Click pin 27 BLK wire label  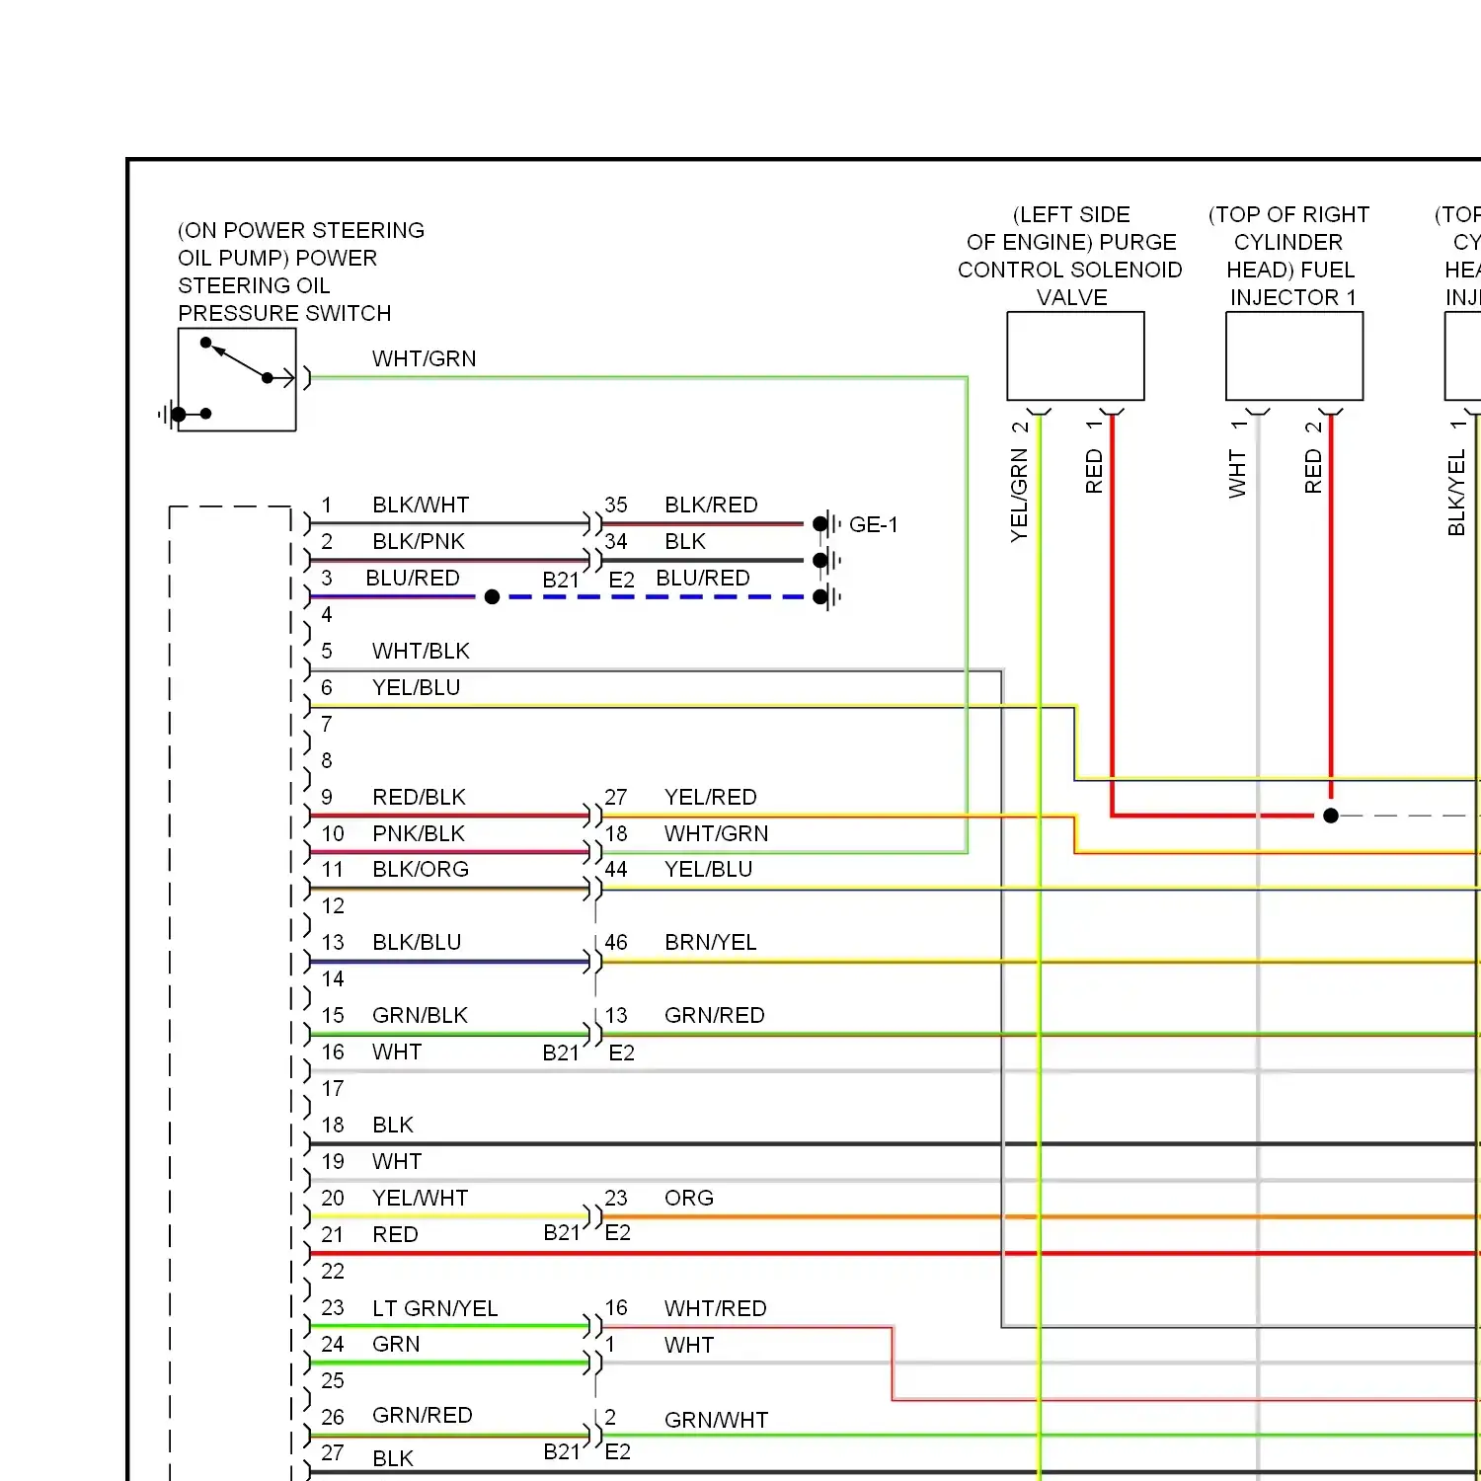(x=393, y=1459)
